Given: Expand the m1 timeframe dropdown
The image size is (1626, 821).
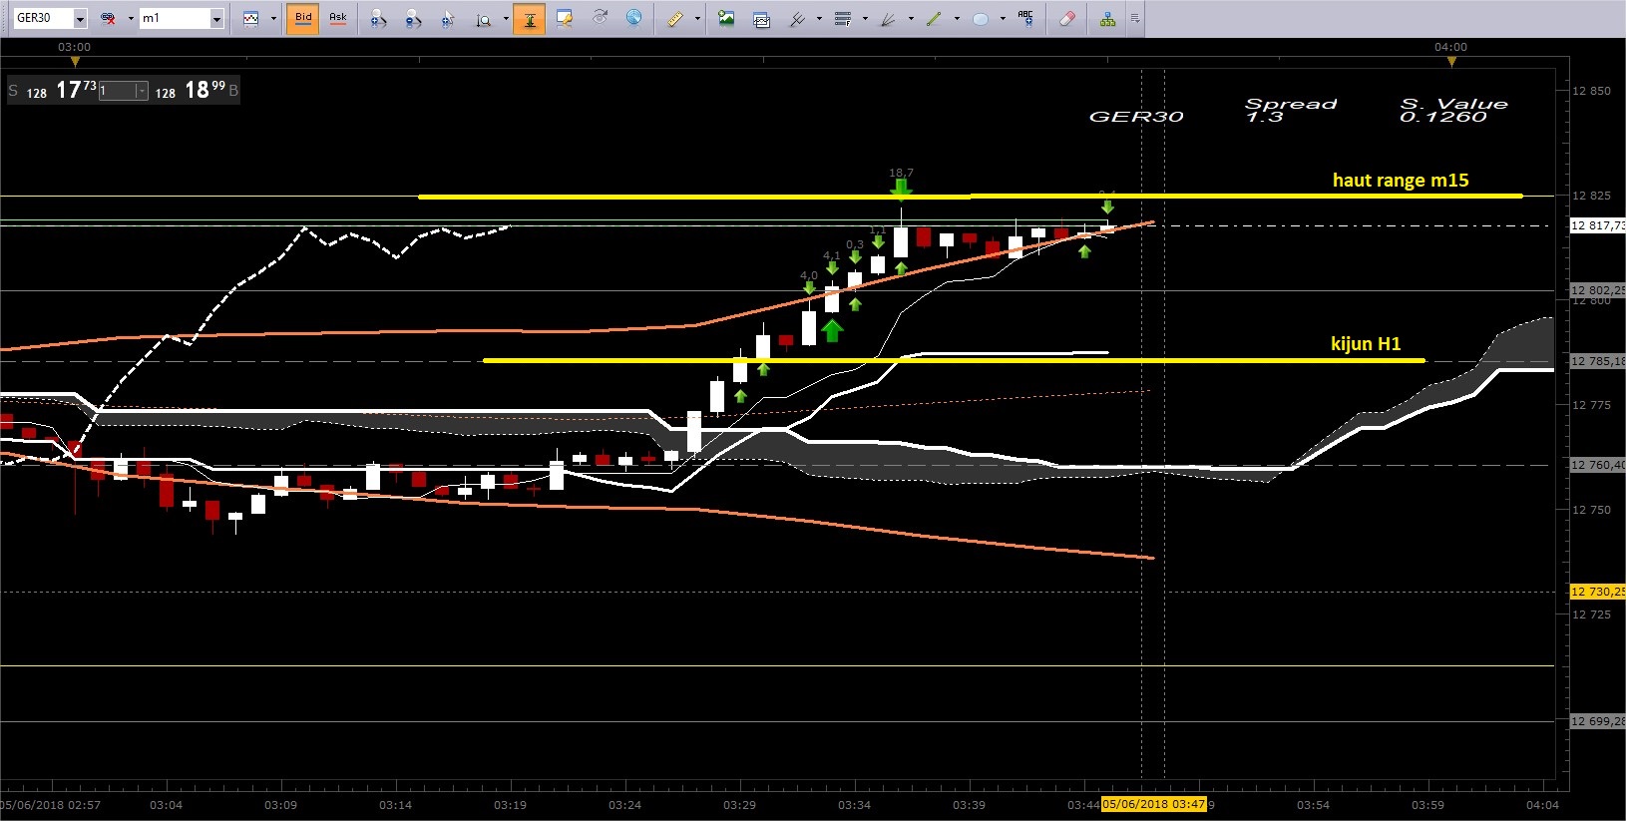Looking at the screenshot, I should pyautogui.click(x=215, y=19).
